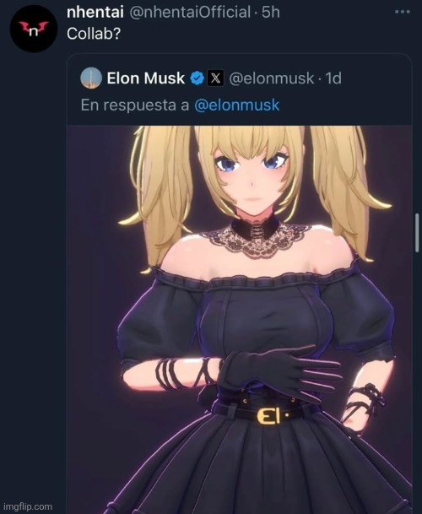Open the nhentai profile avatar
Screen dimensions: 422x514
point(34,29)
